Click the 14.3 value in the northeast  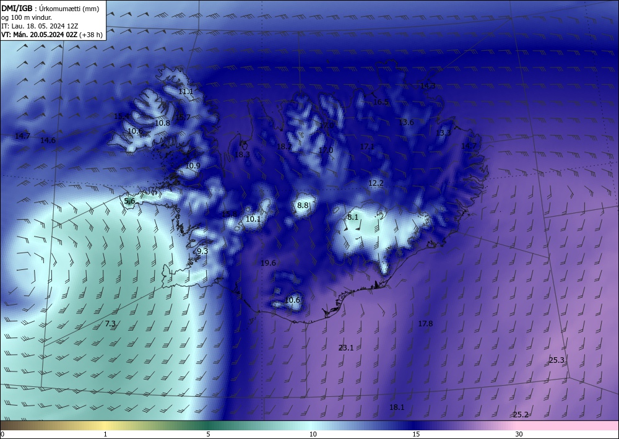[x=428, y=85]
